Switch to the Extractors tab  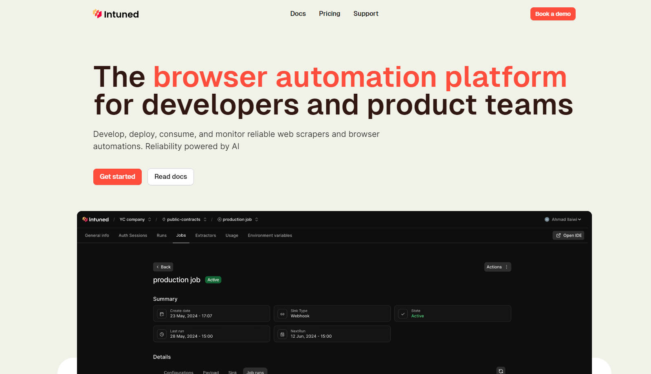tap(206, 235)
